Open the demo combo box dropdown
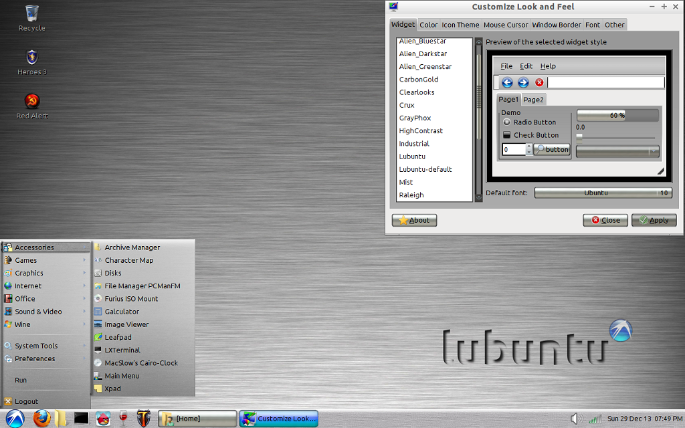 tap(617, 152)
